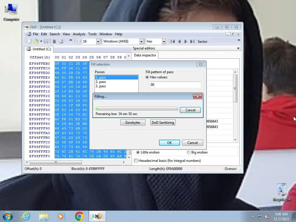
Task: Open the bytes per row dropdown
Action: 98,42
